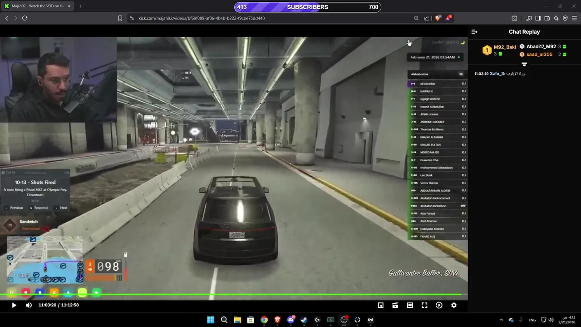The width and height of the screenshot is (581, 327).
Task: Open Windows taskbar search
Action: click(x=224, y=320)
